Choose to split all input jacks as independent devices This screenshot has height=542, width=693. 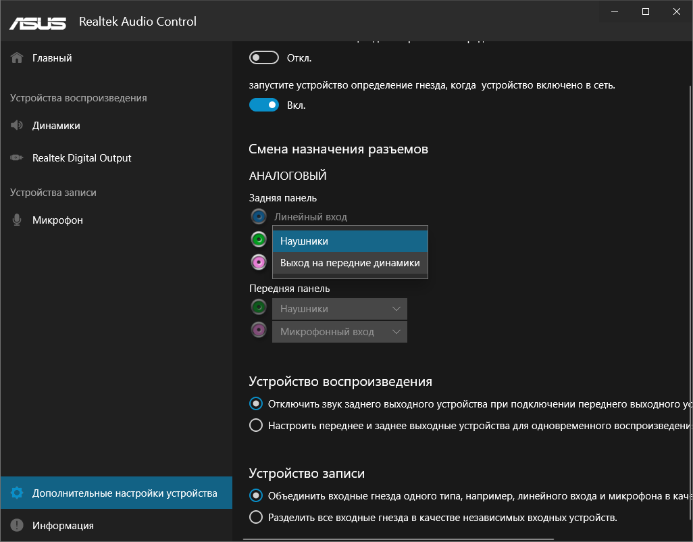coord(256,518)
